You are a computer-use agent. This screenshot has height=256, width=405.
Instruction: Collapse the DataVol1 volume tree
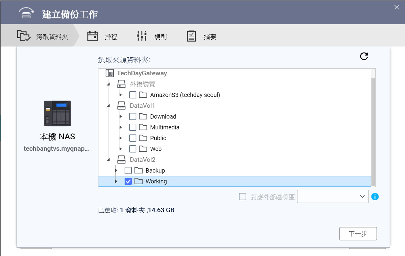point(108,106)
